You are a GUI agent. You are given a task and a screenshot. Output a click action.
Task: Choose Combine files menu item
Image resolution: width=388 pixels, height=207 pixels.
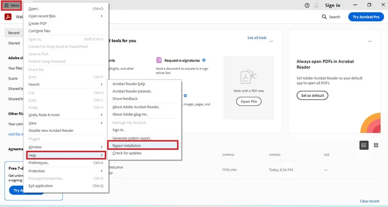(66, 31)
